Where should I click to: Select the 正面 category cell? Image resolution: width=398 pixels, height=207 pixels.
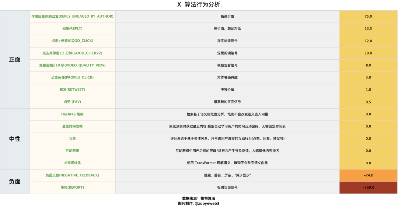(x=15, y=59)
